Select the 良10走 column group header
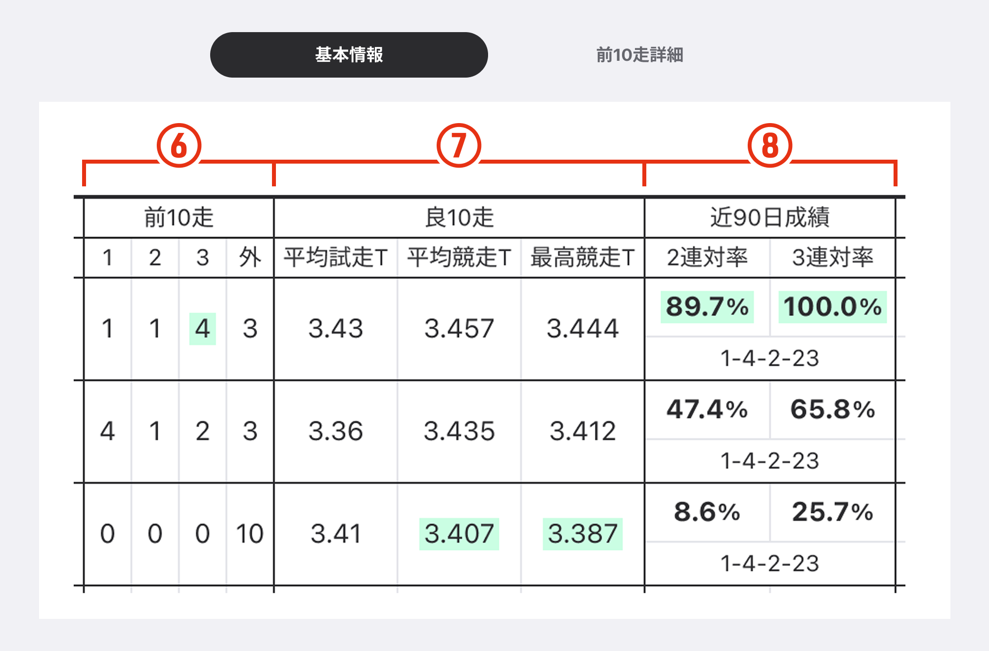 click(x=459, y=217)
